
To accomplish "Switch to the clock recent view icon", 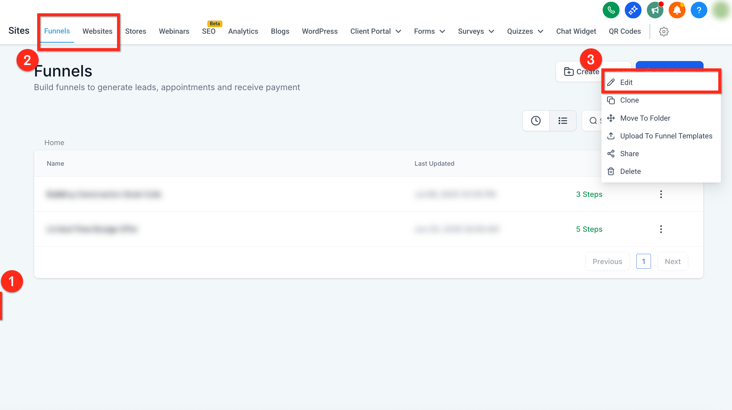I will tap(536, 121).
